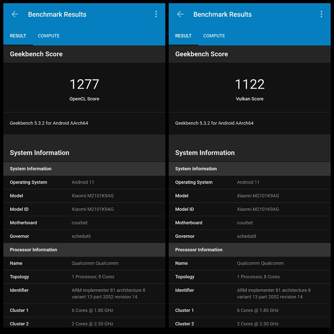Viewport: 334px width, 334px height.
Task: Click 'Topology' label in the OpenCL panel
Action: point(19,277)
